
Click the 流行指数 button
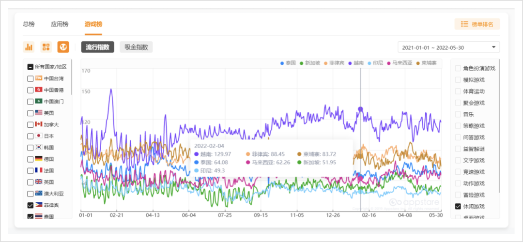point(97,47)
